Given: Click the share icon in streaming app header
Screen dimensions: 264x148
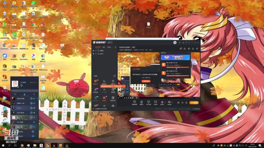Looking at the screenshot, I should coord(197,49).
